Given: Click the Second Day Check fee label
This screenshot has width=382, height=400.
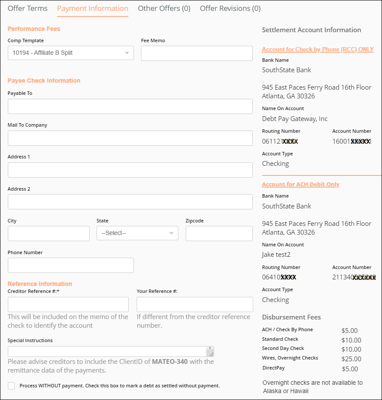Looking at the screenshot, I should point(283,348).
